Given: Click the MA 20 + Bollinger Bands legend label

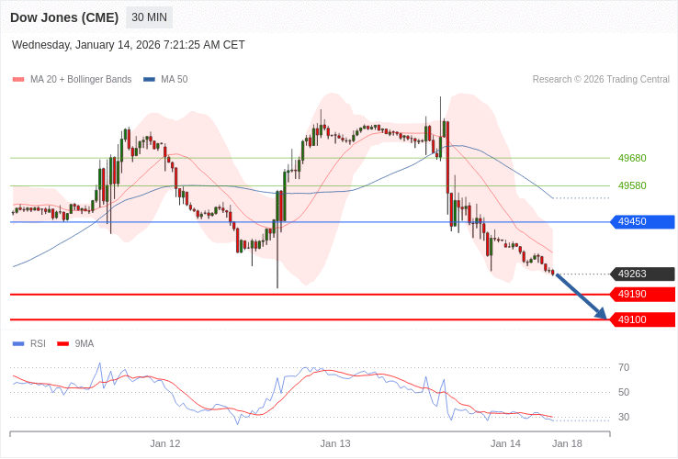Looking at the screenshot, I should click(x=81, y=80).
